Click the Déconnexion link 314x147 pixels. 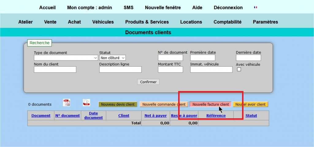tap(228, 8)
